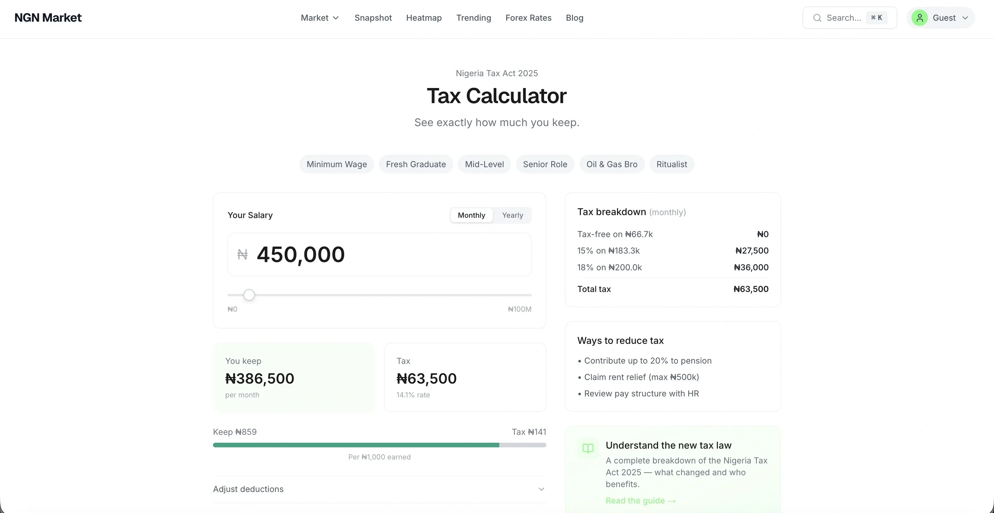Switch to Yearly salary view
The height and width of the screenshot is (513, 994).
pos(512,215)
